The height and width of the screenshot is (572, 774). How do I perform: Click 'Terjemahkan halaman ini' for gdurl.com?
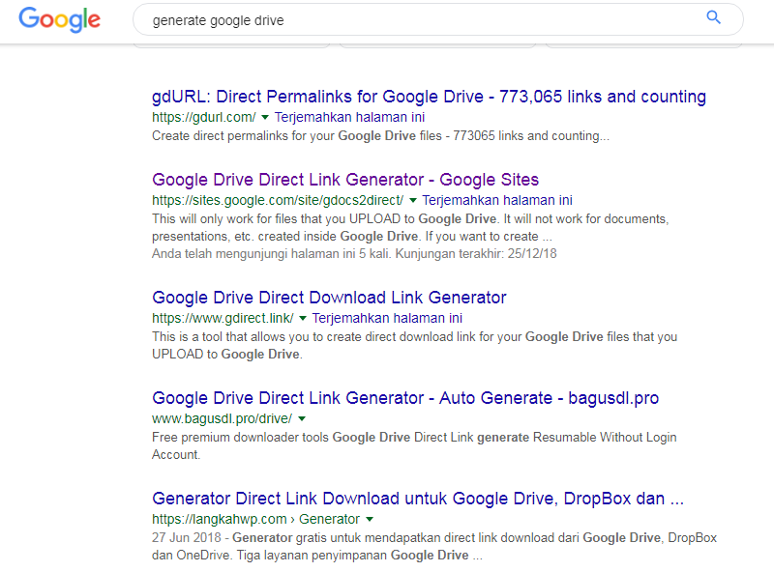click(349, 117)
